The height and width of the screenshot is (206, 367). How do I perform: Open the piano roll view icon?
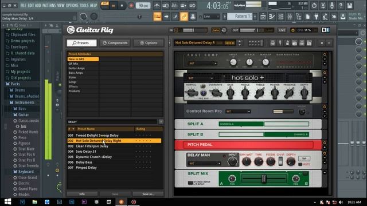click(x=272, y=17)
